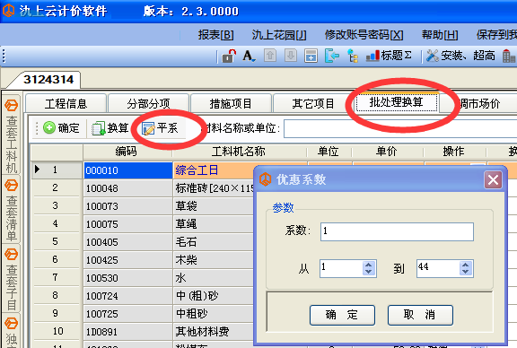Select the 3124314 document tab

coord(48,80)
